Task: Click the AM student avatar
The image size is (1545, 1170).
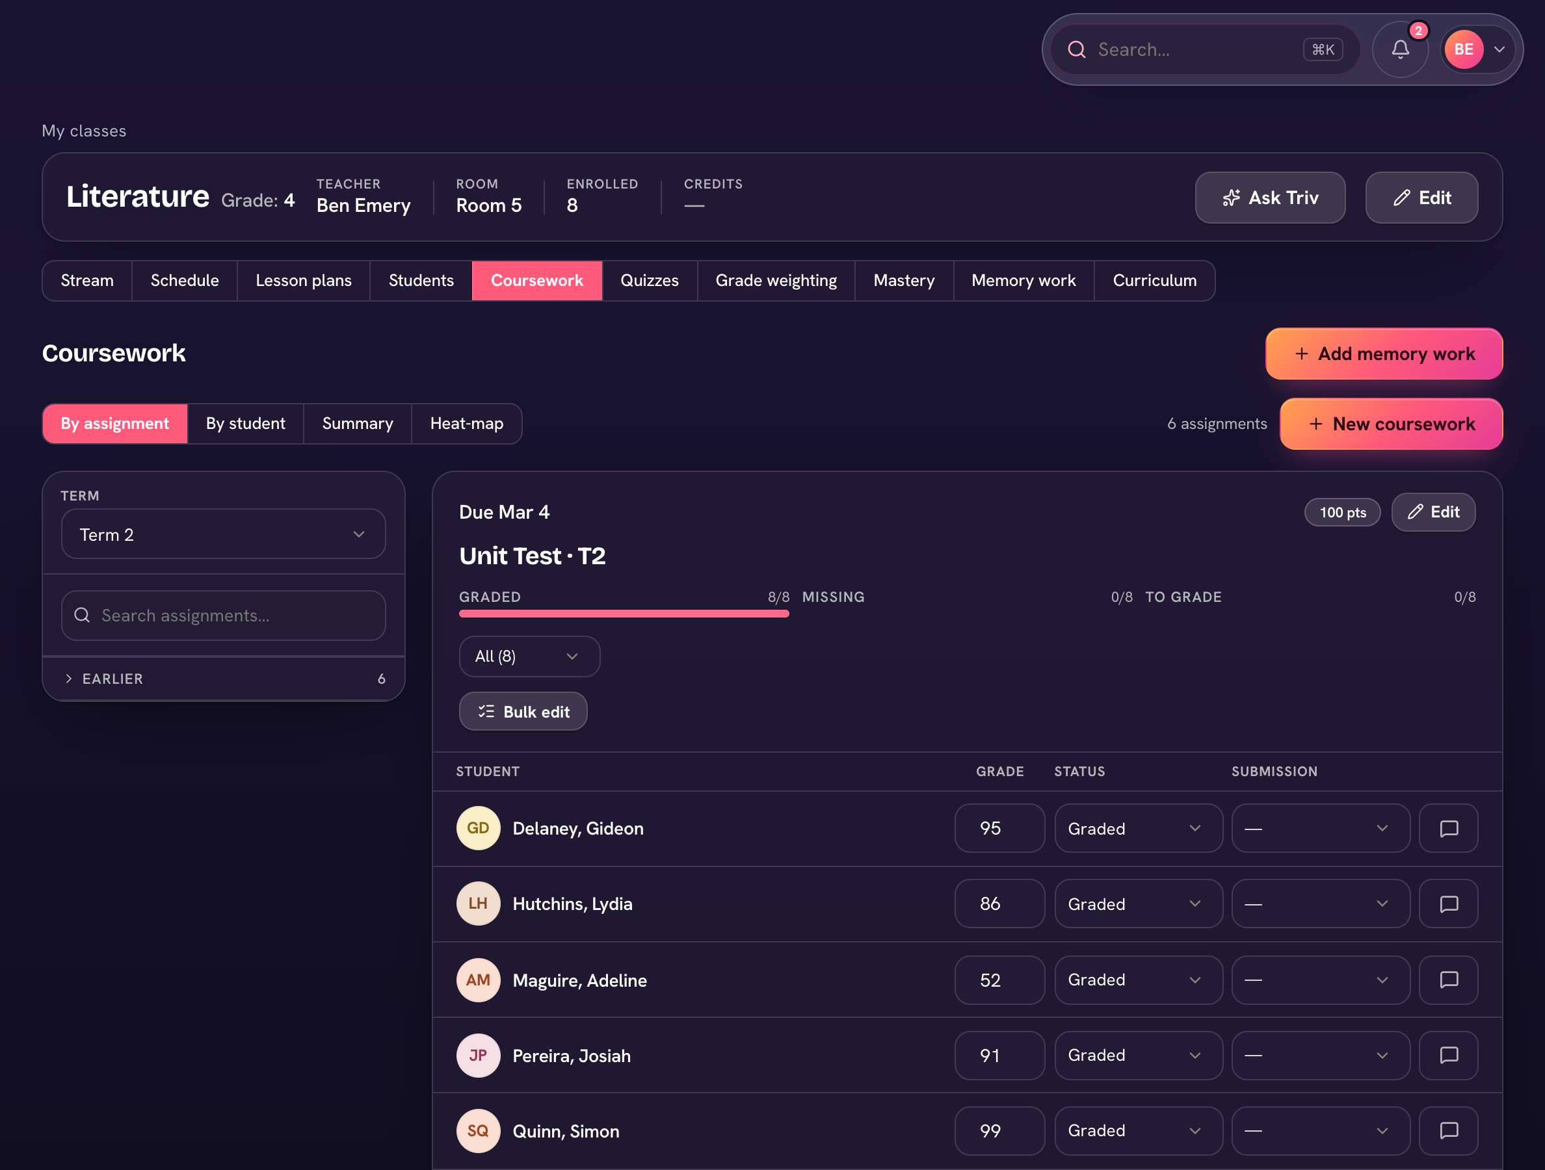Action: coord(479,980)
